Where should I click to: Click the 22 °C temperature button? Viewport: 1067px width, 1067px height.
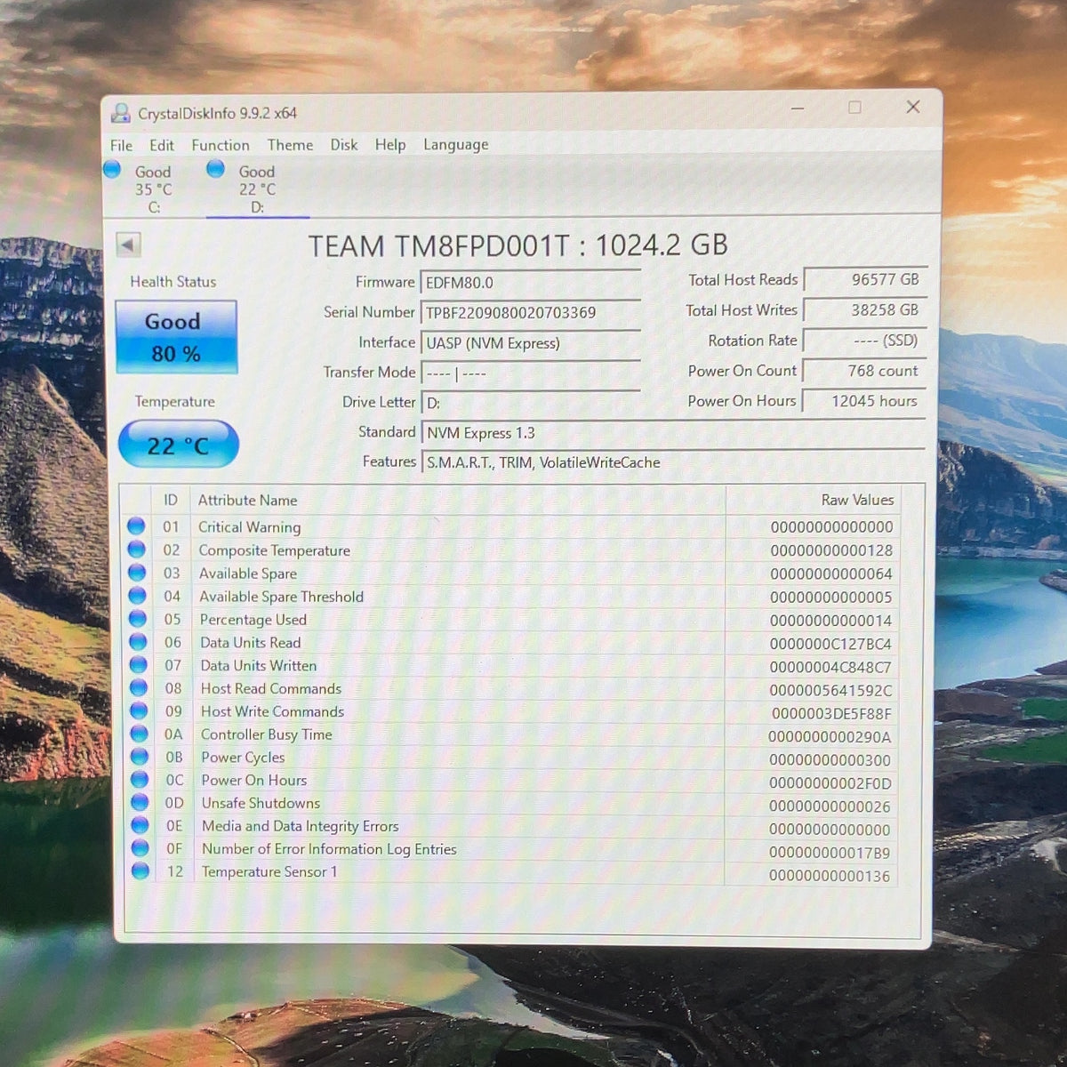click(x=179, y=445)
